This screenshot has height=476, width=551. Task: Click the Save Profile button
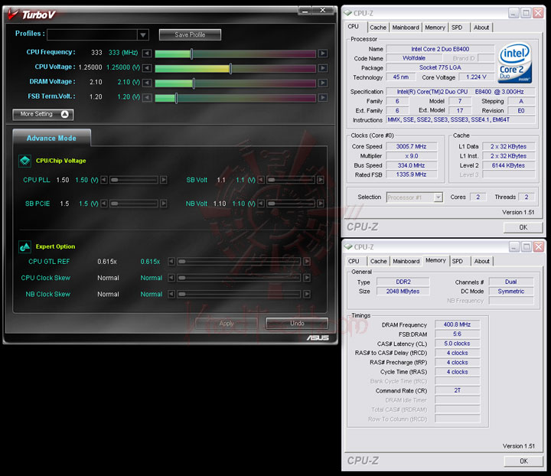tap(190, 34)
